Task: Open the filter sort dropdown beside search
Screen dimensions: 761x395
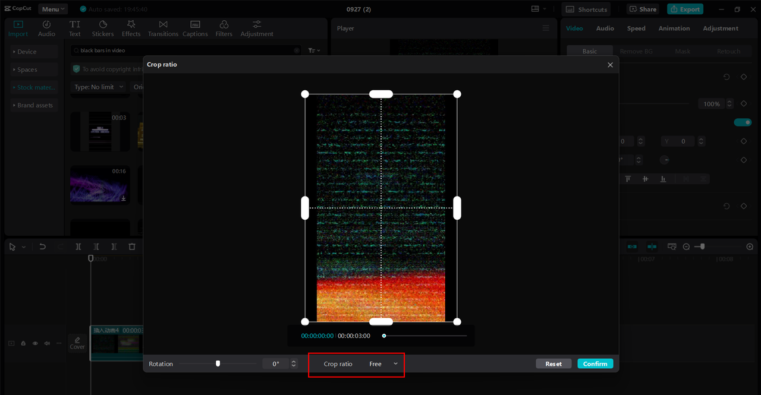Action: click(x=314, y=50)
